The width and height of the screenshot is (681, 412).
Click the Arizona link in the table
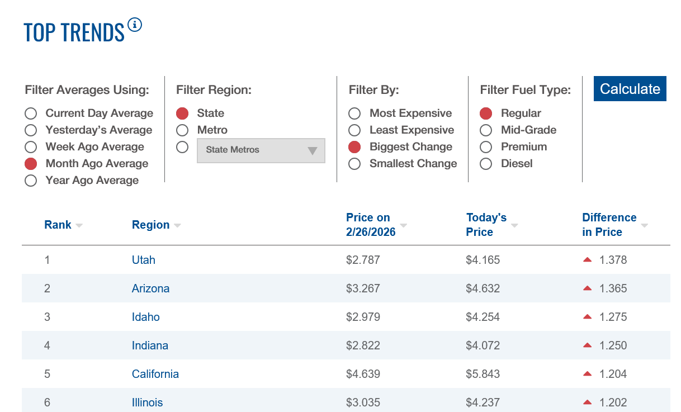click(x=150, y=288)
